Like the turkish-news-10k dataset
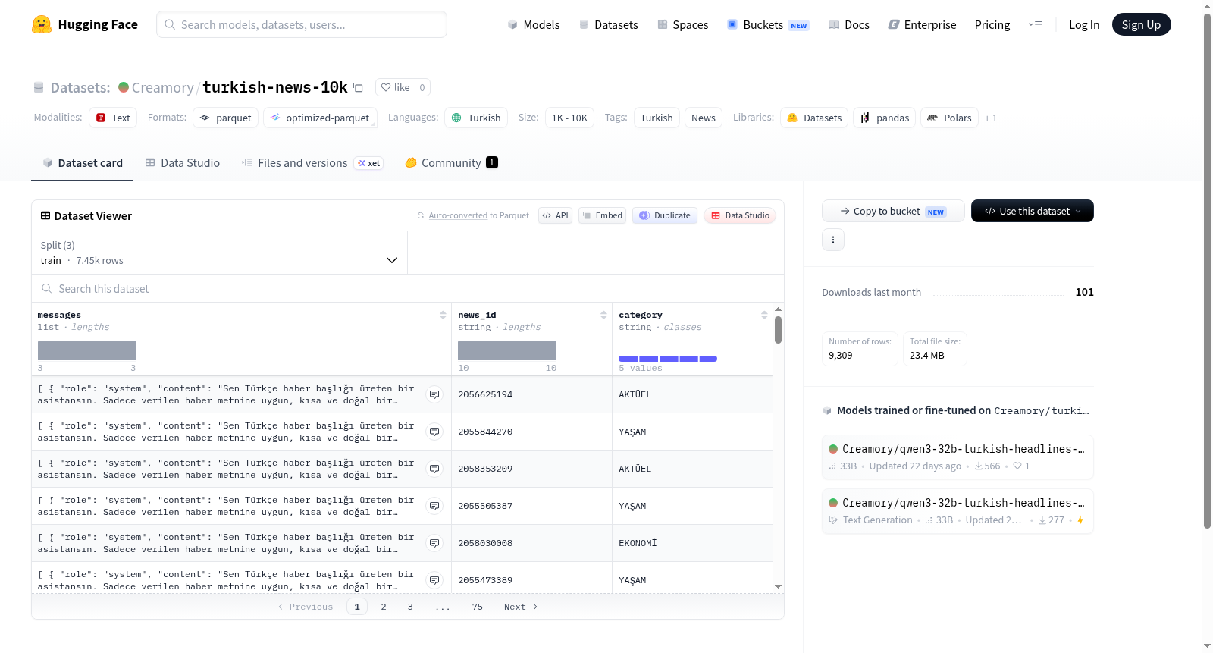The width and height of the screenshot is (1213, 653). click(x=395, y=87)
